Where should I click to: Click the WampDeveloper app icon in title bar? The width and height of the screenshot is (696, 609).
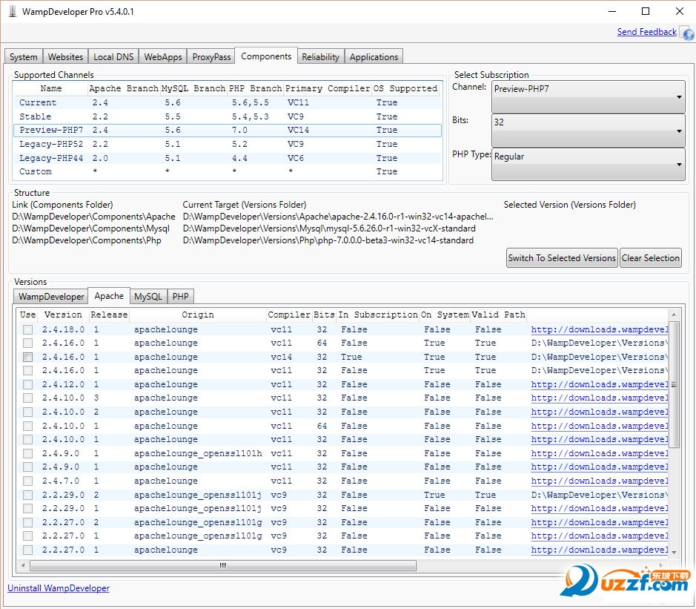[12, 12]
